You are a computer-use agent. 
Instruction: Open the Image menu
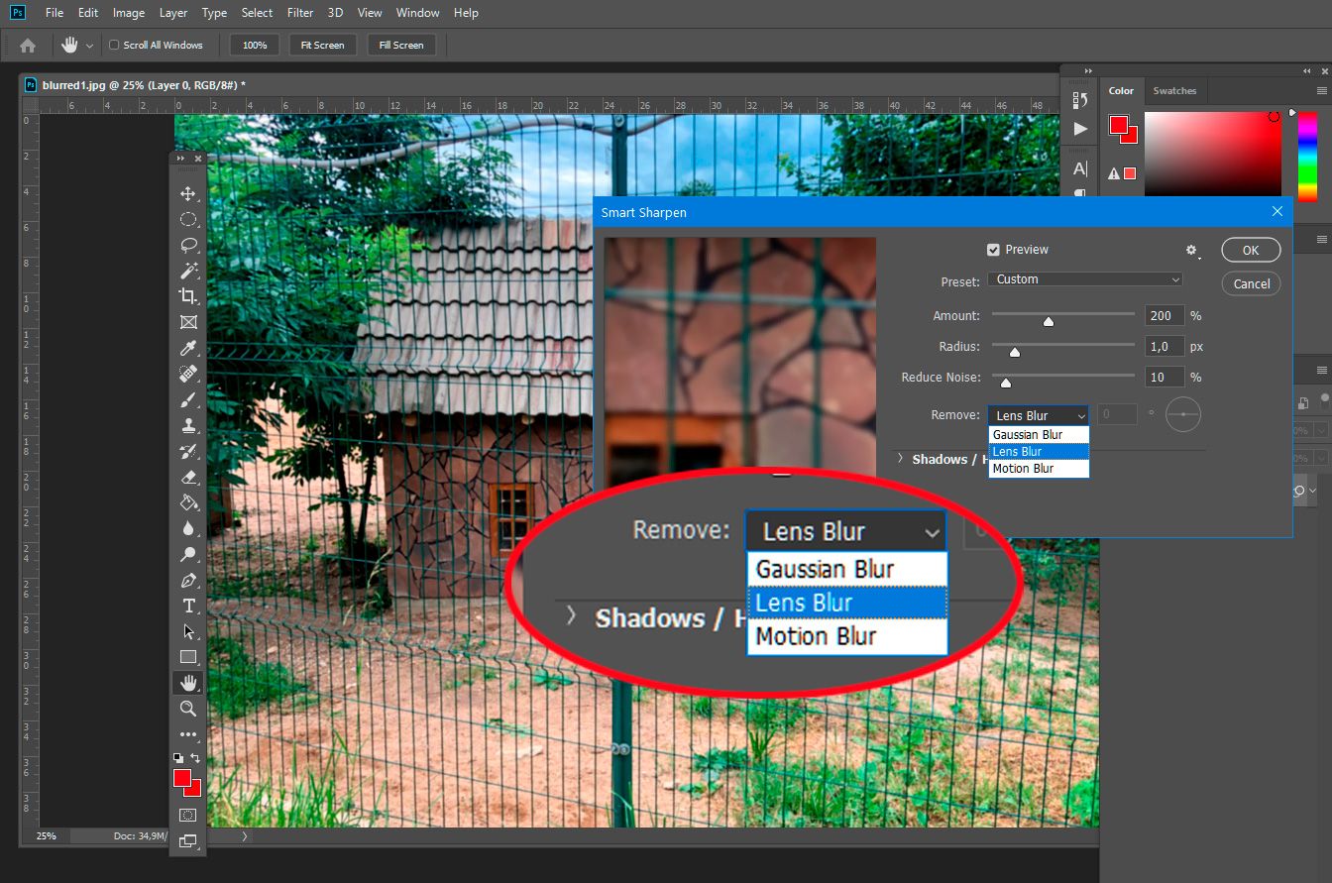pos(129,13)
